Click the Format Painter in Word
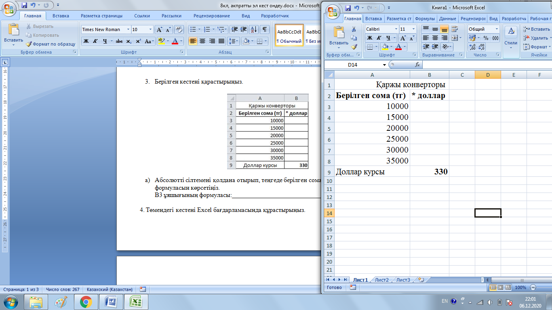 [x=51, y=44]
